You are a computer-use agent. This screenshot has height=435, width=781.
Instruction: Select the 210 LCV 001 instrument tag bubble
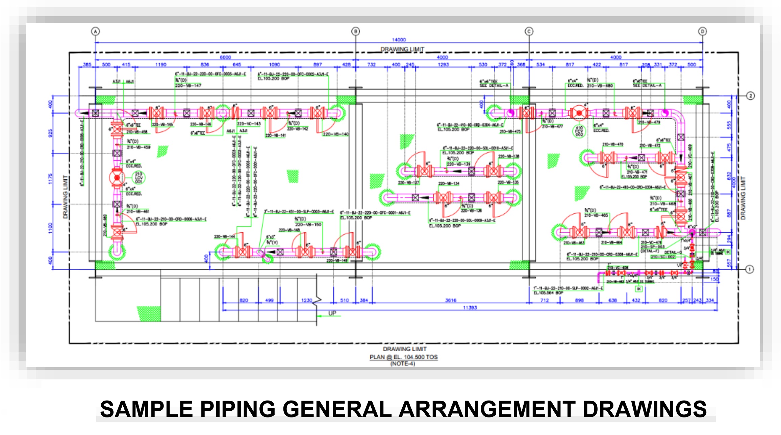pos(139,178)
